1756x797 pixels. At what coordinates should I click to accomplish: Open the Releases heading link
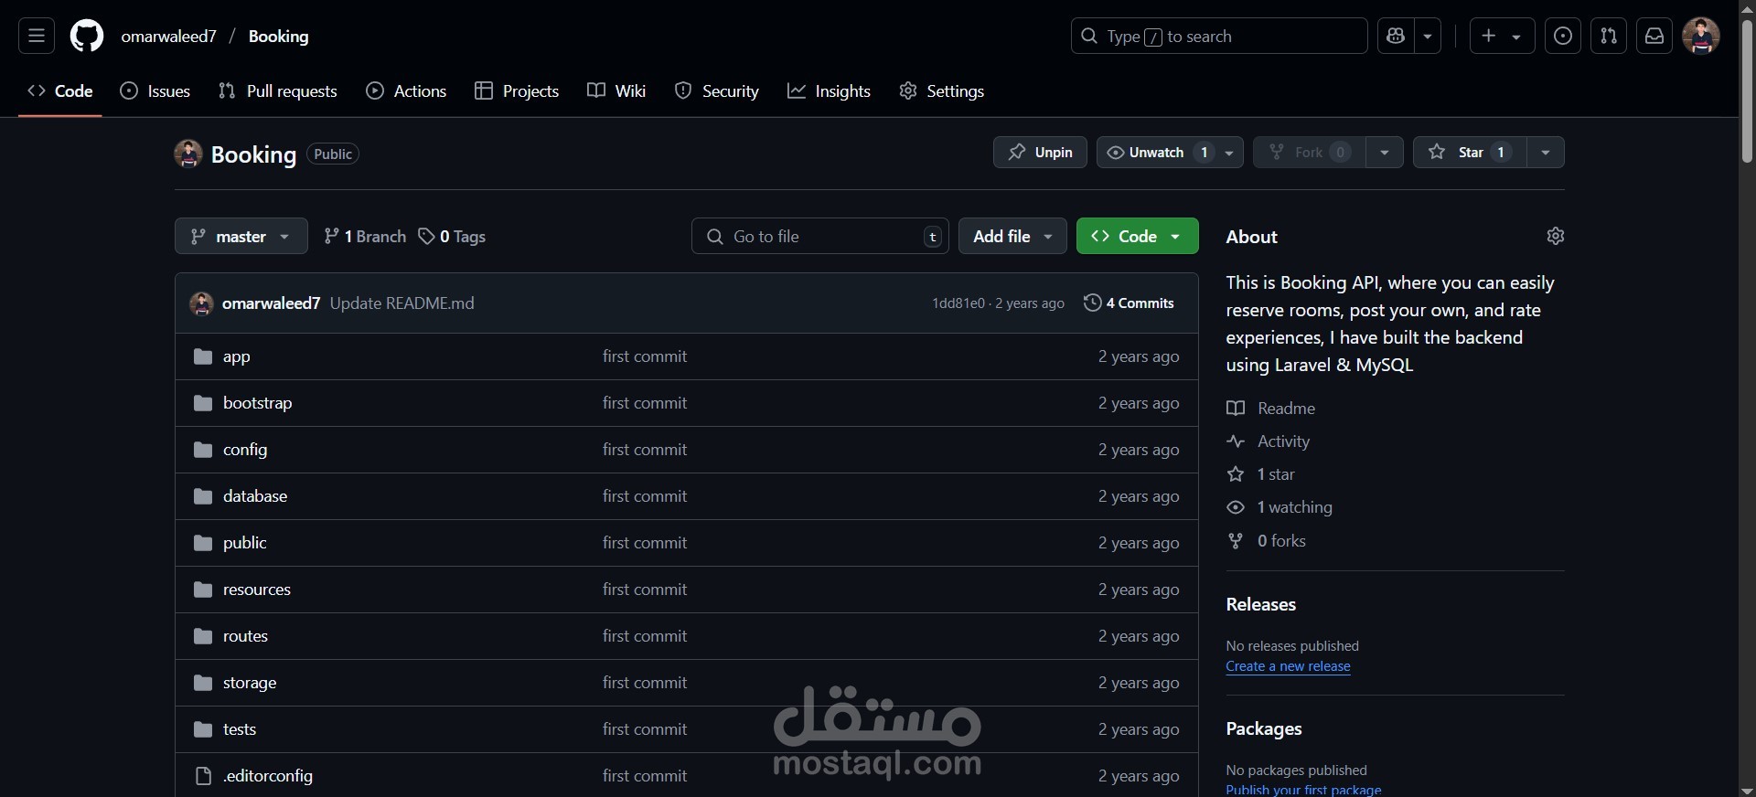1260,604
